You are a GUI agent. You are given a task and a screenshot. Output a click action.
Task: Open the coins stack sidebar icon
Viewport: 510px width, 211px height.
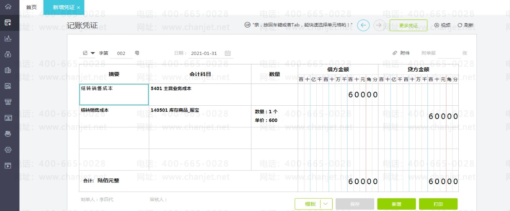click(8, 133)
